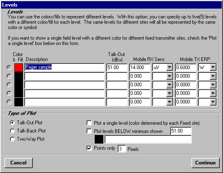This screenshot has width=223, height=173.
Task: Click the red color swatch for Pager sample
Action: coord(18,67)
